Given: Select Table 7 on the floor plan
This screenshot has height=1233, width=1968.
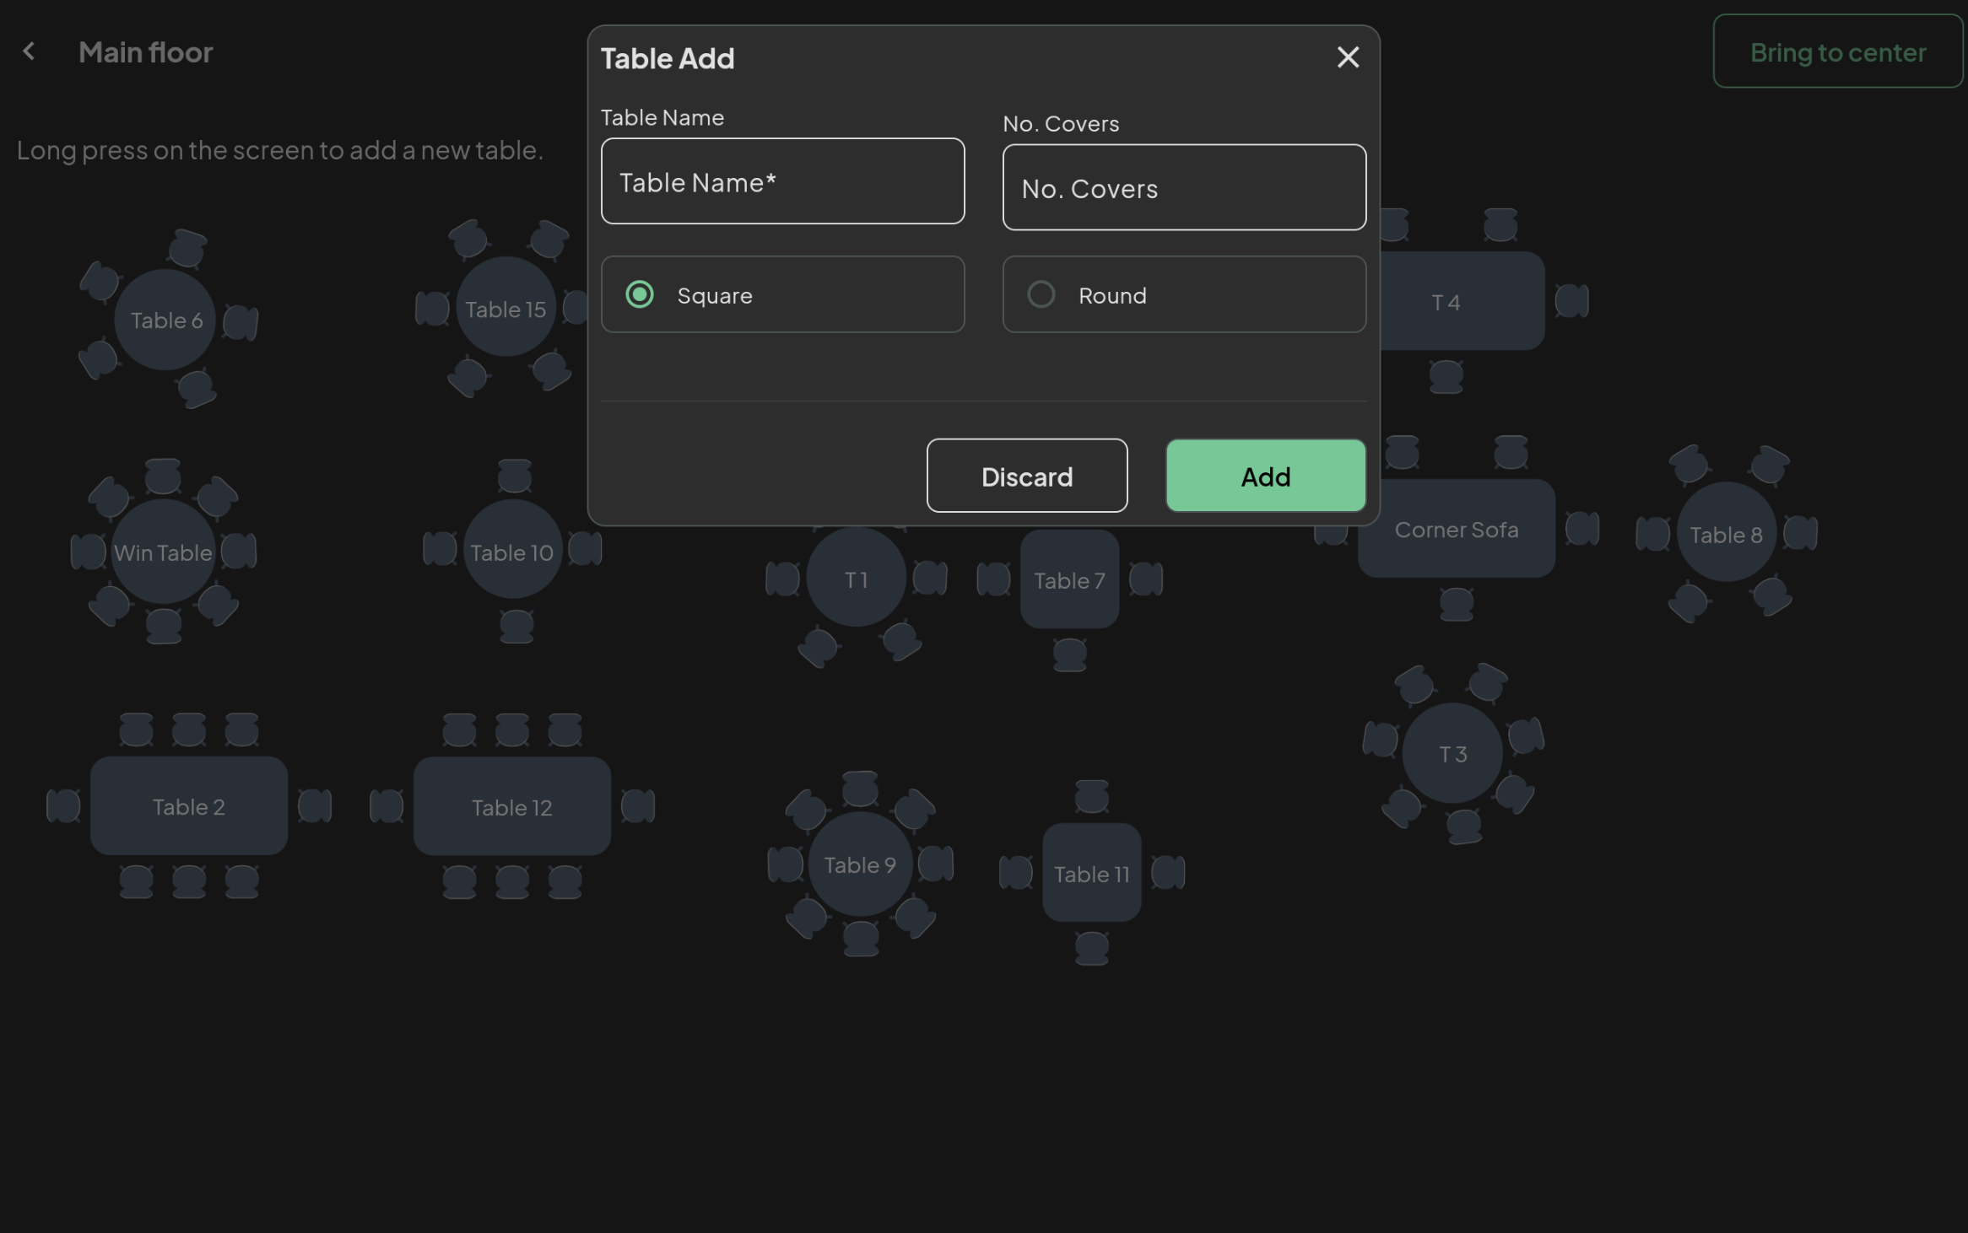Looking at the screenshot, I should (x=1068, y=579).
